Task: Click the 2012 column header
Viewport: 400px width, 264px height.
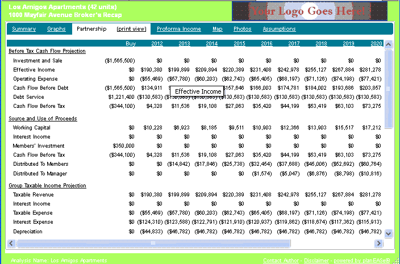Action: [x=157, y=44]
